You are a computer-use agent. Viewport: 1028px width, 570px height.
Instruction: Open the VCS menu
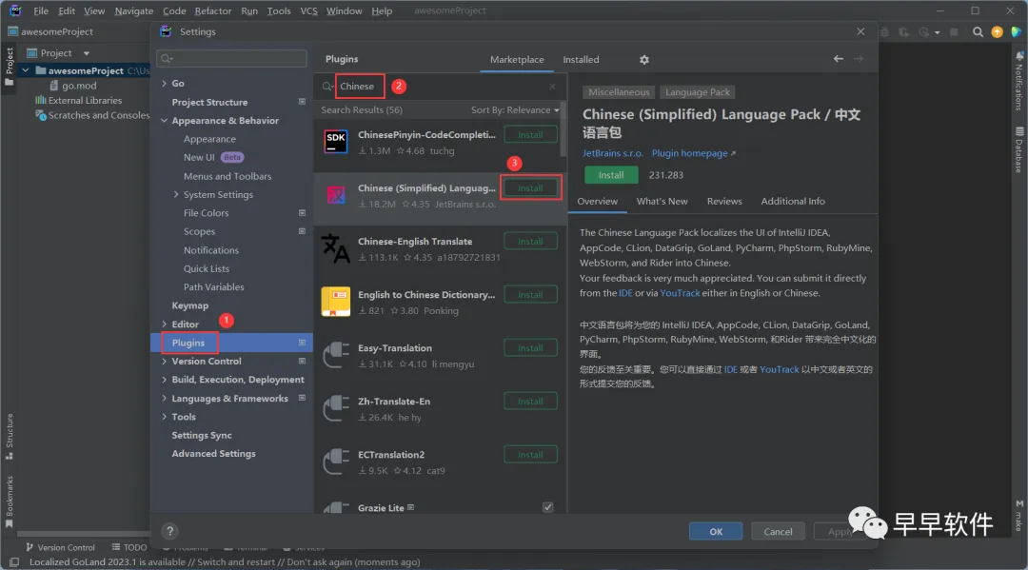pyautogui.click(x=308, y=11)
